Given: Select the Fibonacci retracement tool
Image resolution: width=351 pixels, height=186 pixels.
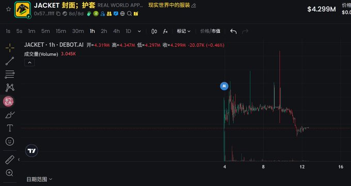Looking at the screenshot, I should coord(10,74).
